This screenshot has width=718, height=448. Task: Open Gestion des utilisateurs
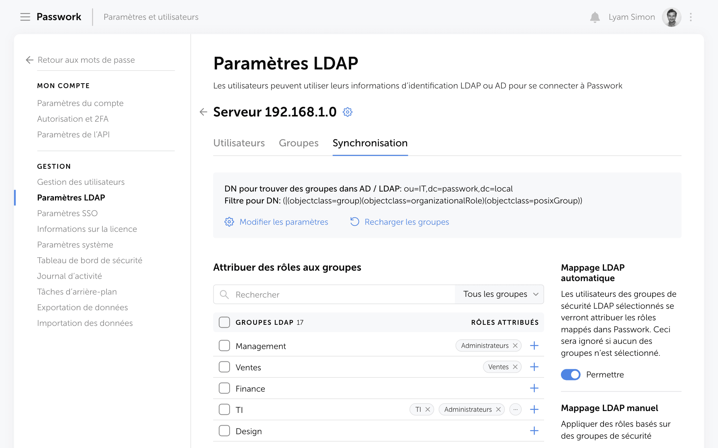pos(81,182)
